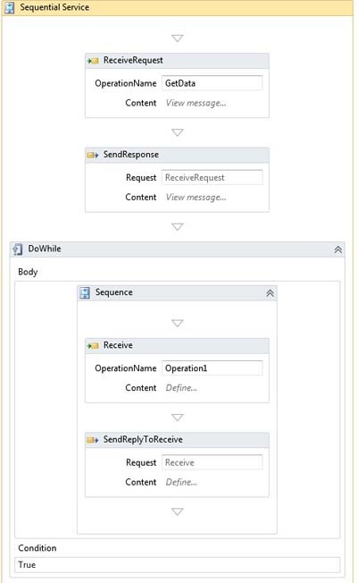Viewport: 357px width, 583px height.
Task: Click the Operation1 OperationName field
Action: pos(212,368)
